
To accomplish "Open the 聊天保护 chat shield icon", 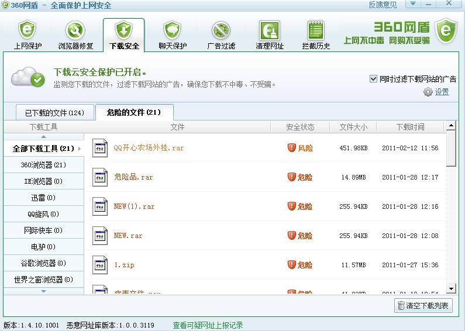I will click(173, 30).
